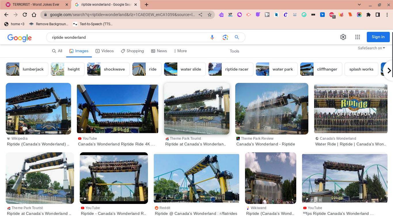Screen dimensions: 393x220
Task: Switch to the Videos tab
Action: (105, 51)
